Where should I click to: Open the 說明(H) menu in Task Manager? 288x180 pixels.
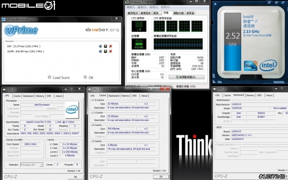(x=165, y=7)
